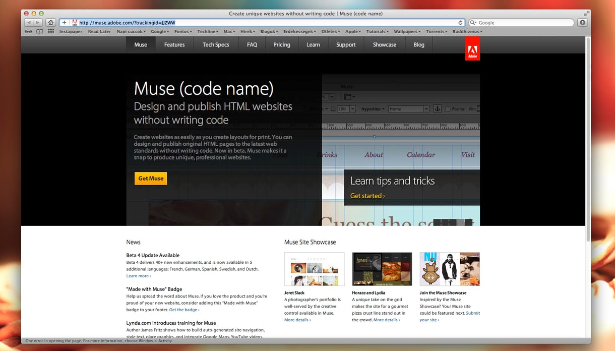This screenshot has width=615, height=351.
Task: Click the Read Later bookmarklet
Action: [99, 31]
